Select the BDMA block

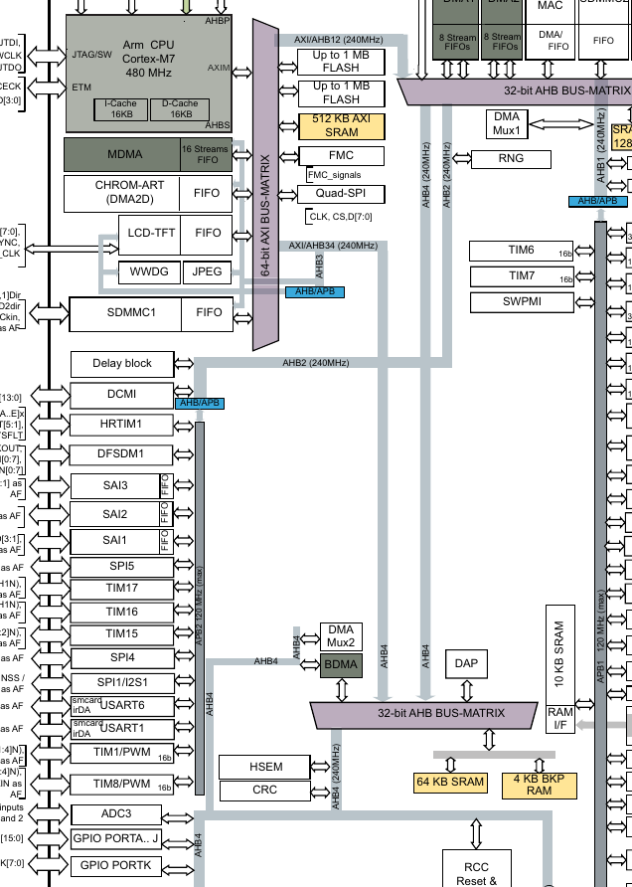point(342,665)
